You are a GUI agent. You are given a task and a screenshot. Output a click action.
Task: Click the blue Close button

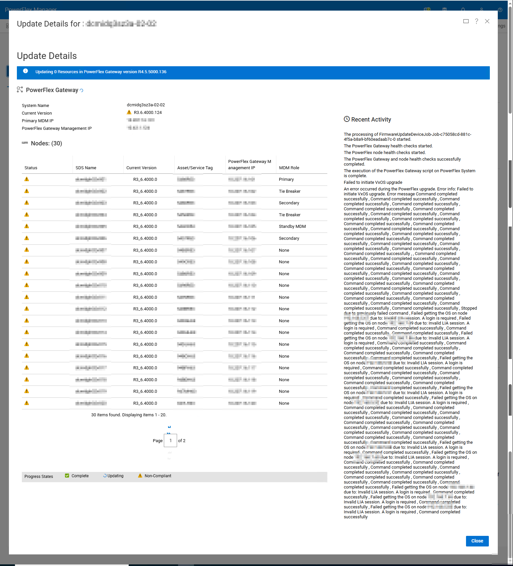(x=477, y=541)
